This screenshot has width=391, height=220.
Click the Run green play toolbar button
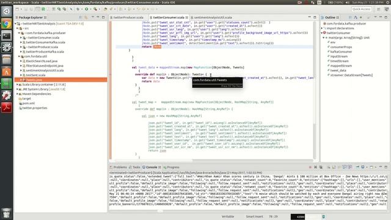pos(87,9)
